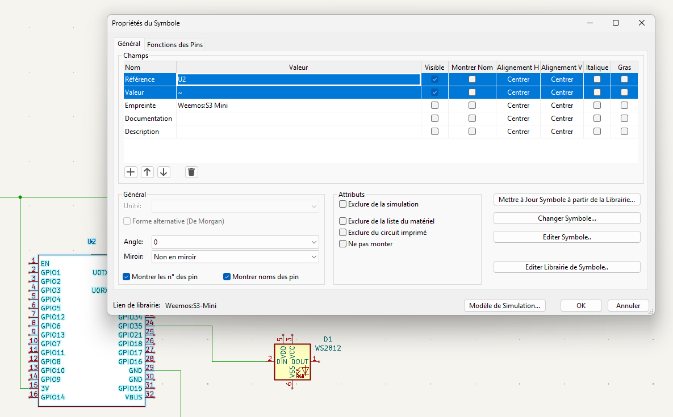Click Editer Librairie de Symbole button

(567, 267)
